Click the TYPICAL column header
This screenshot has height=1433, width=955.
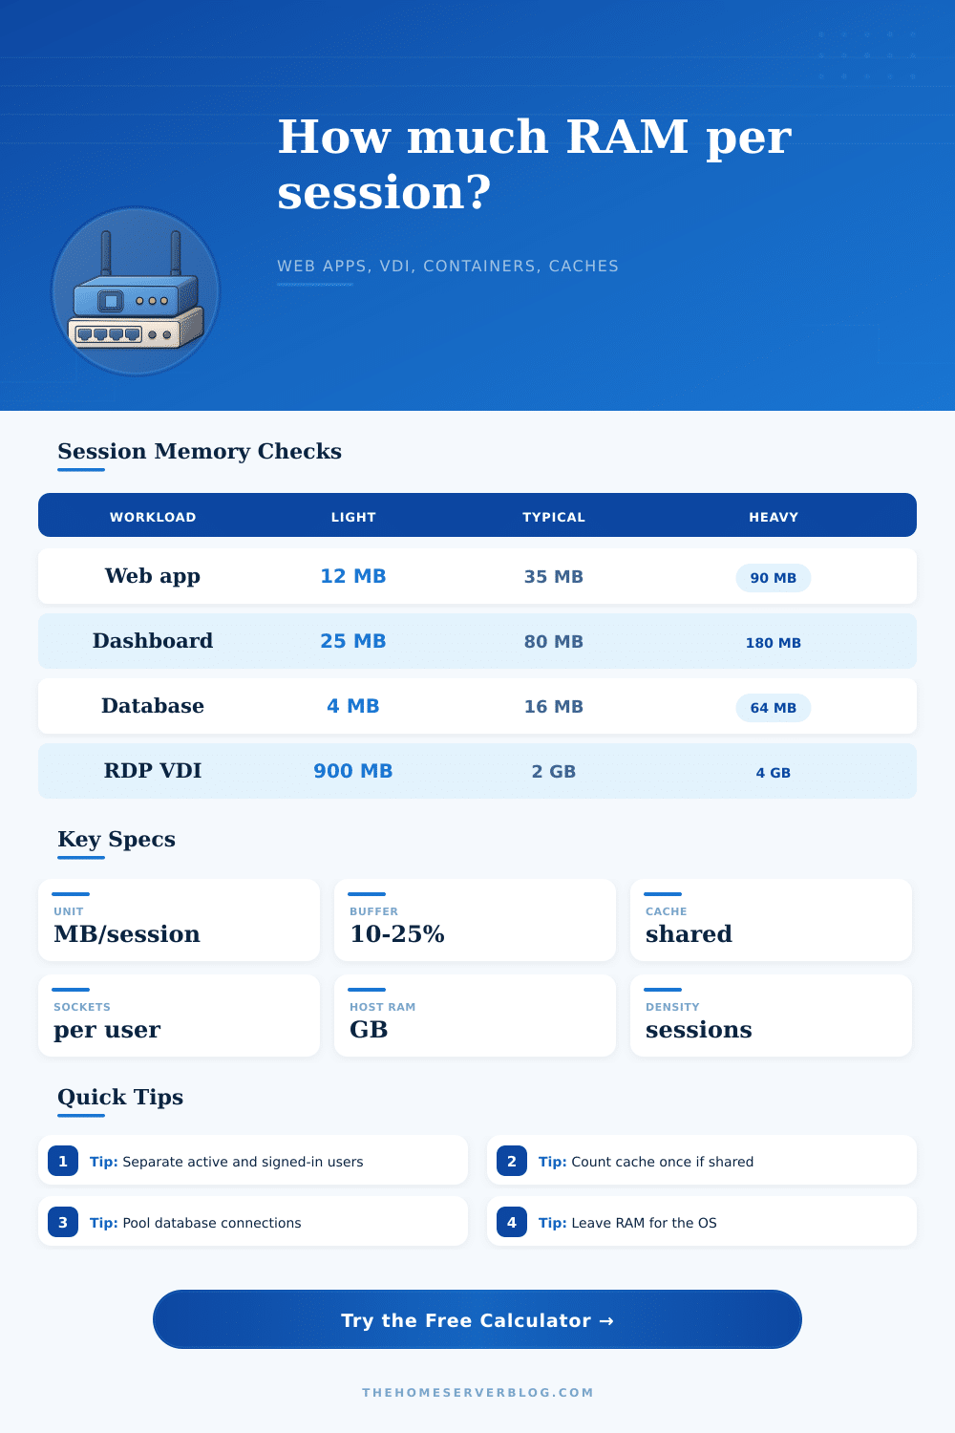click(x=554, y=517)
